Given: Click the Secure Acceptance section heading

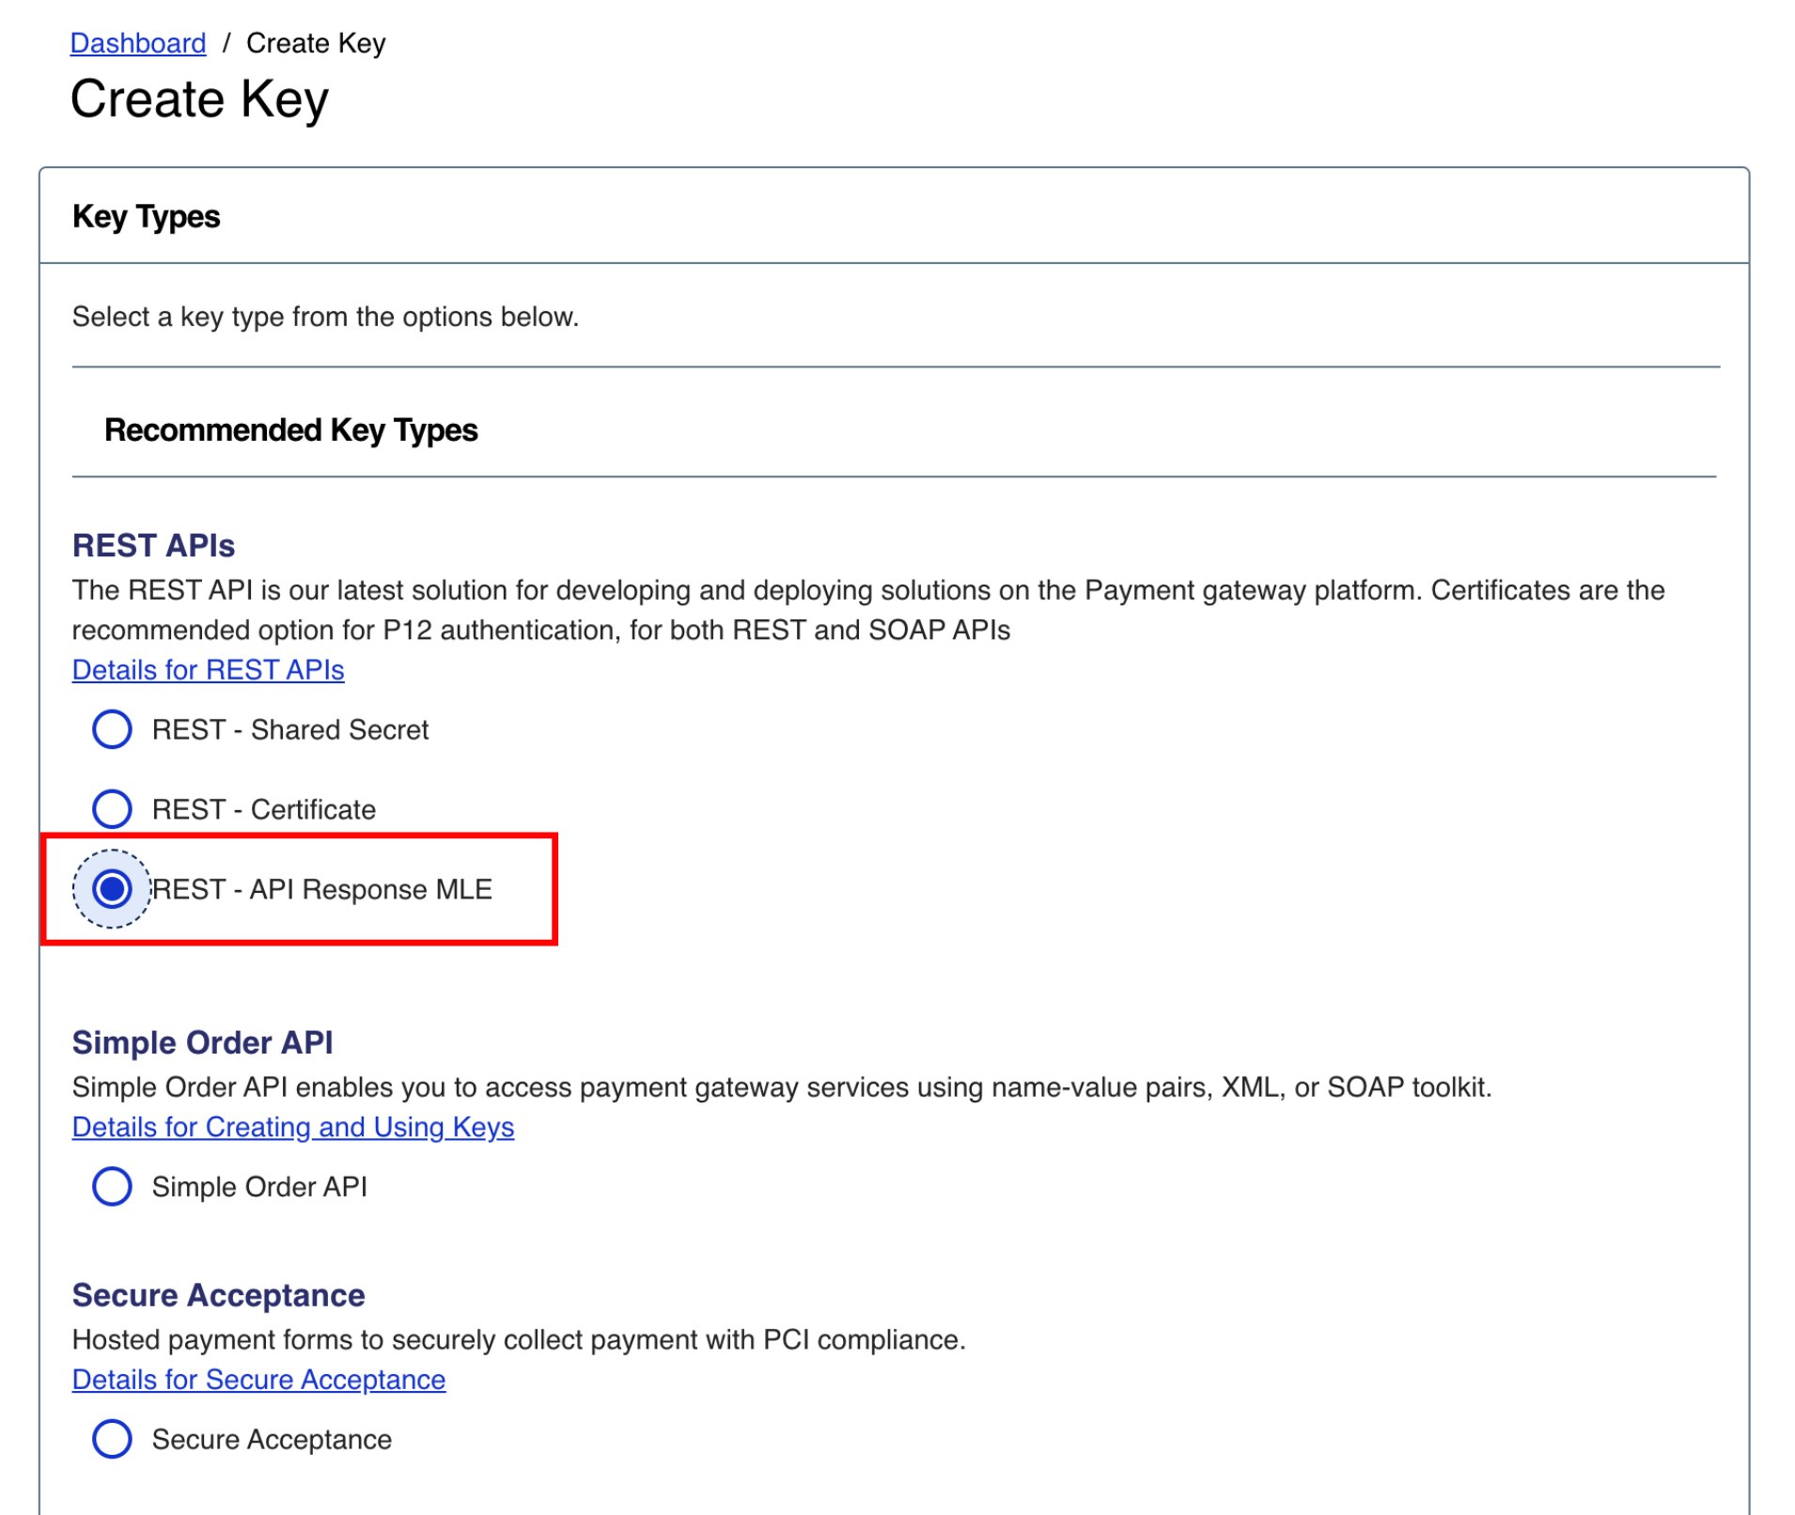Looking at the screenshot, I should (x=219, y=1296).
